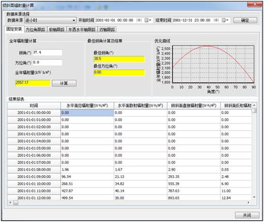
Task: Open the start time calendar picker
Action: pos(148,20)
